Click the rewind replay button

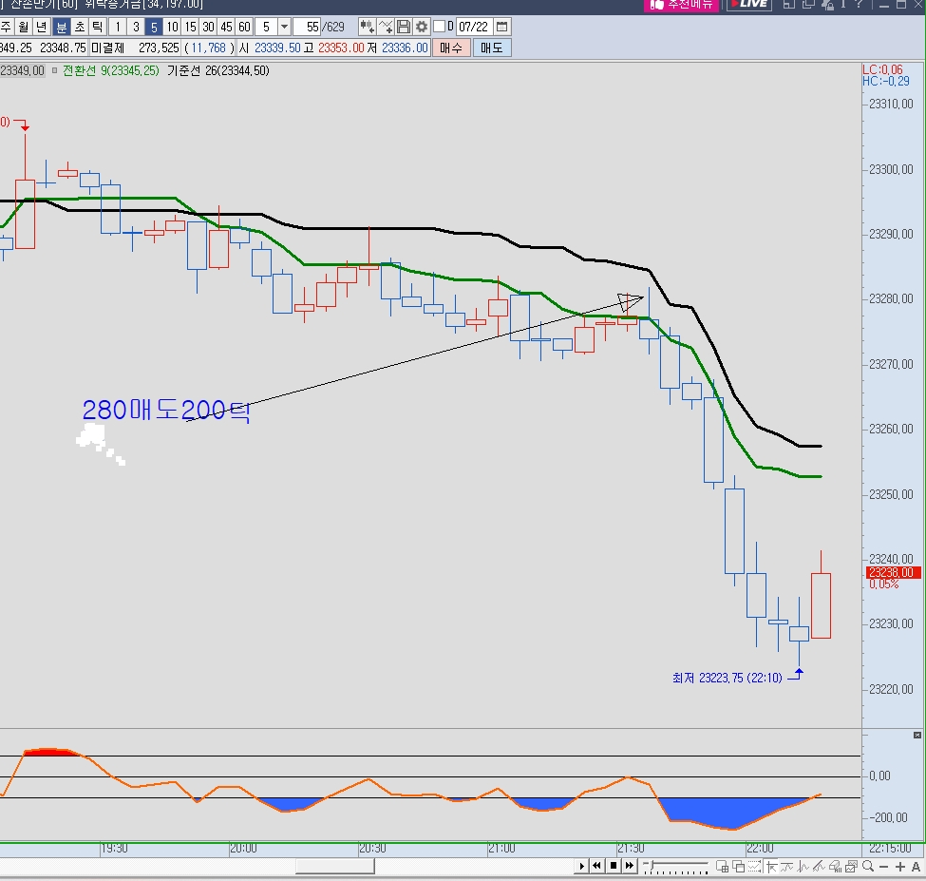(596, 866)
